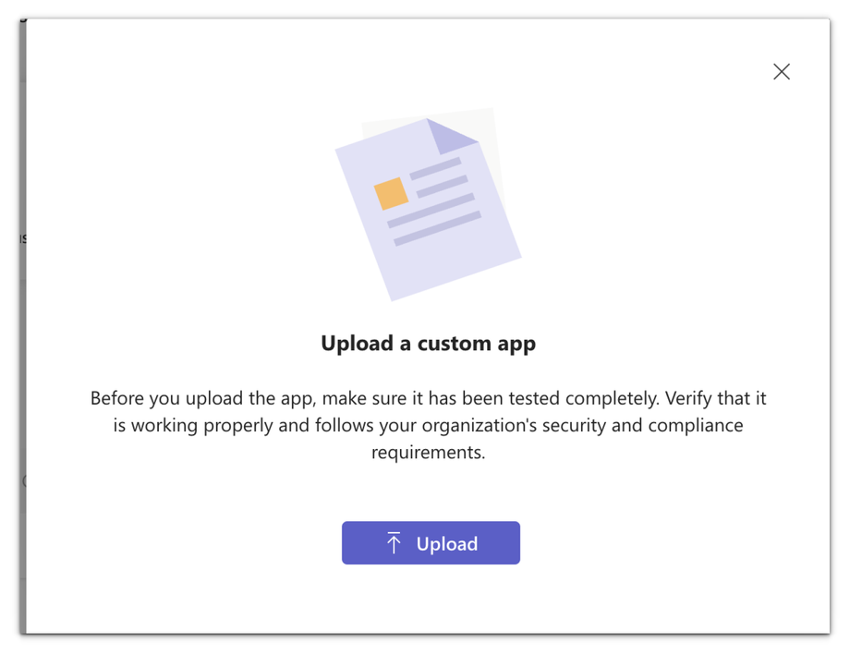Close the Upload a custom app dialog
850x655 pixels.
click(x=782, y=72)
